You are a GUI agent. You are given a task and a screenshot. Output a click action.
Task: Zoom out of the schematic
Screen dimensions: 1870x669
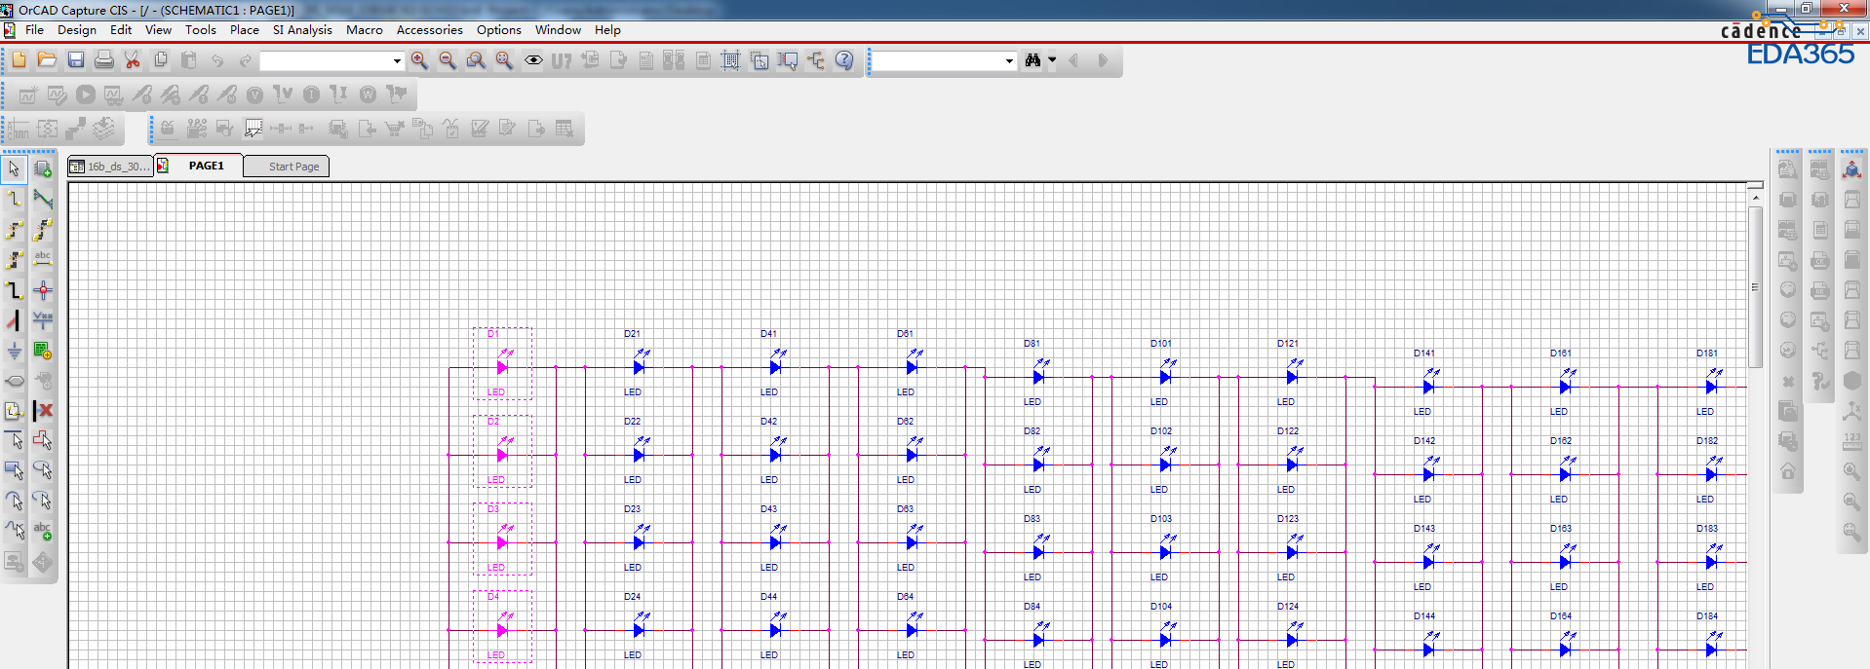[448, 60]
